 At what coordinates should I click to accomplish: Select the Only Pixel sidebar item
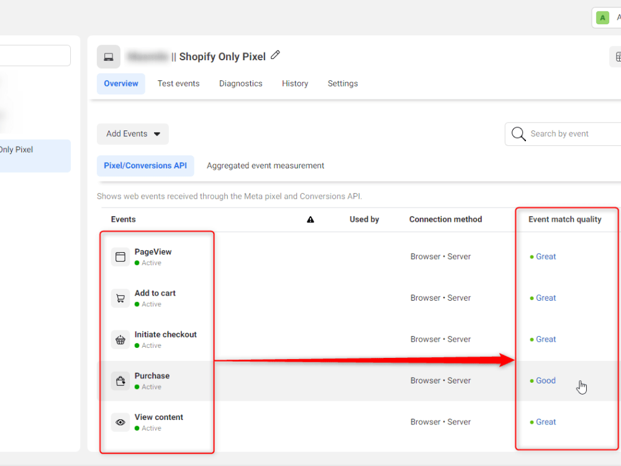(x=35, y=156)
